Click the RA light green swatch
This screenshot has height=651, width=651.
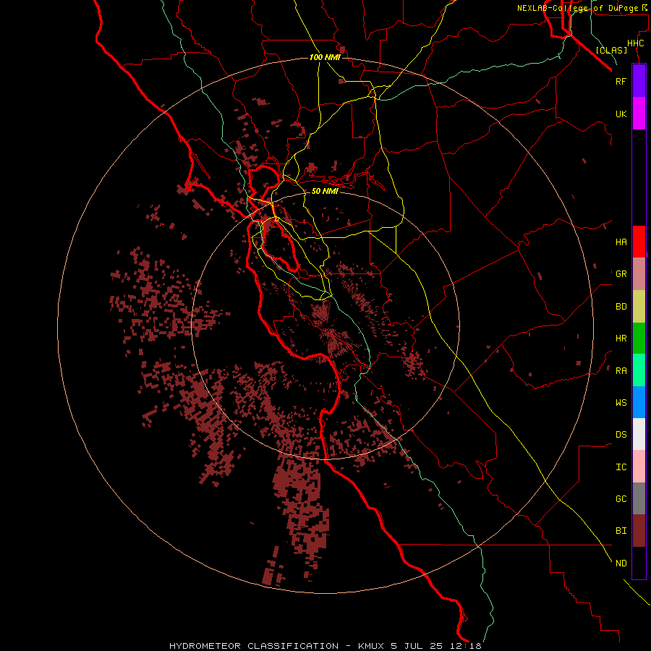point(639,370)
